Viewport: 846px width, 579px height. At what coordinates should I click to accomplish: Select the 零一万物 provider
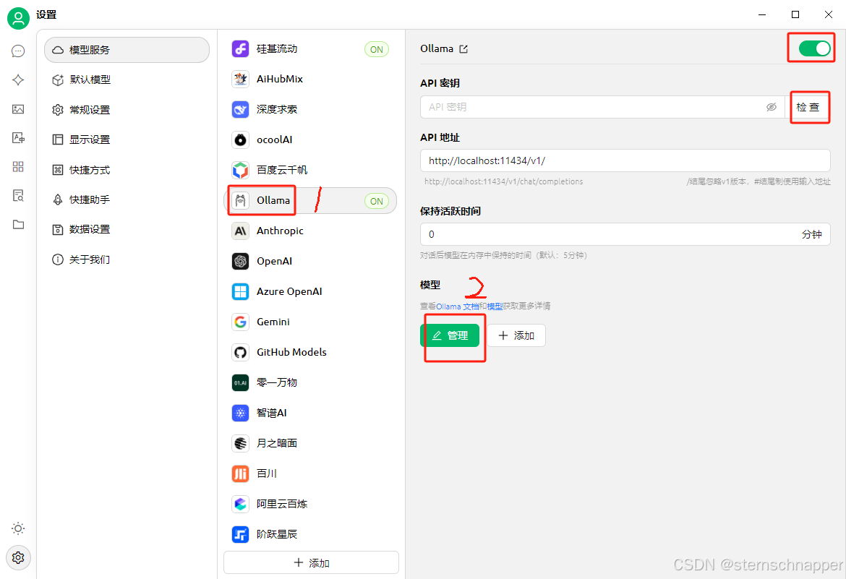310,382
